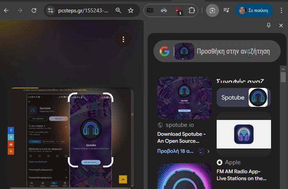Open the RSS feed icon

(11, 151)
